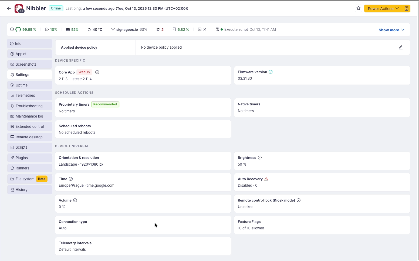Click the storage 6.82 % indicator
Viewport: 419px width, 261px height.
pos(181,29)
